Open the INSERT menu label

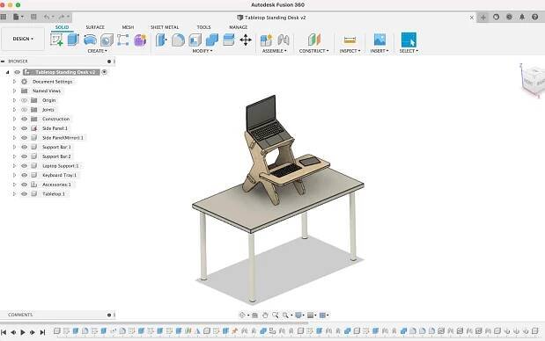(379, 51)
